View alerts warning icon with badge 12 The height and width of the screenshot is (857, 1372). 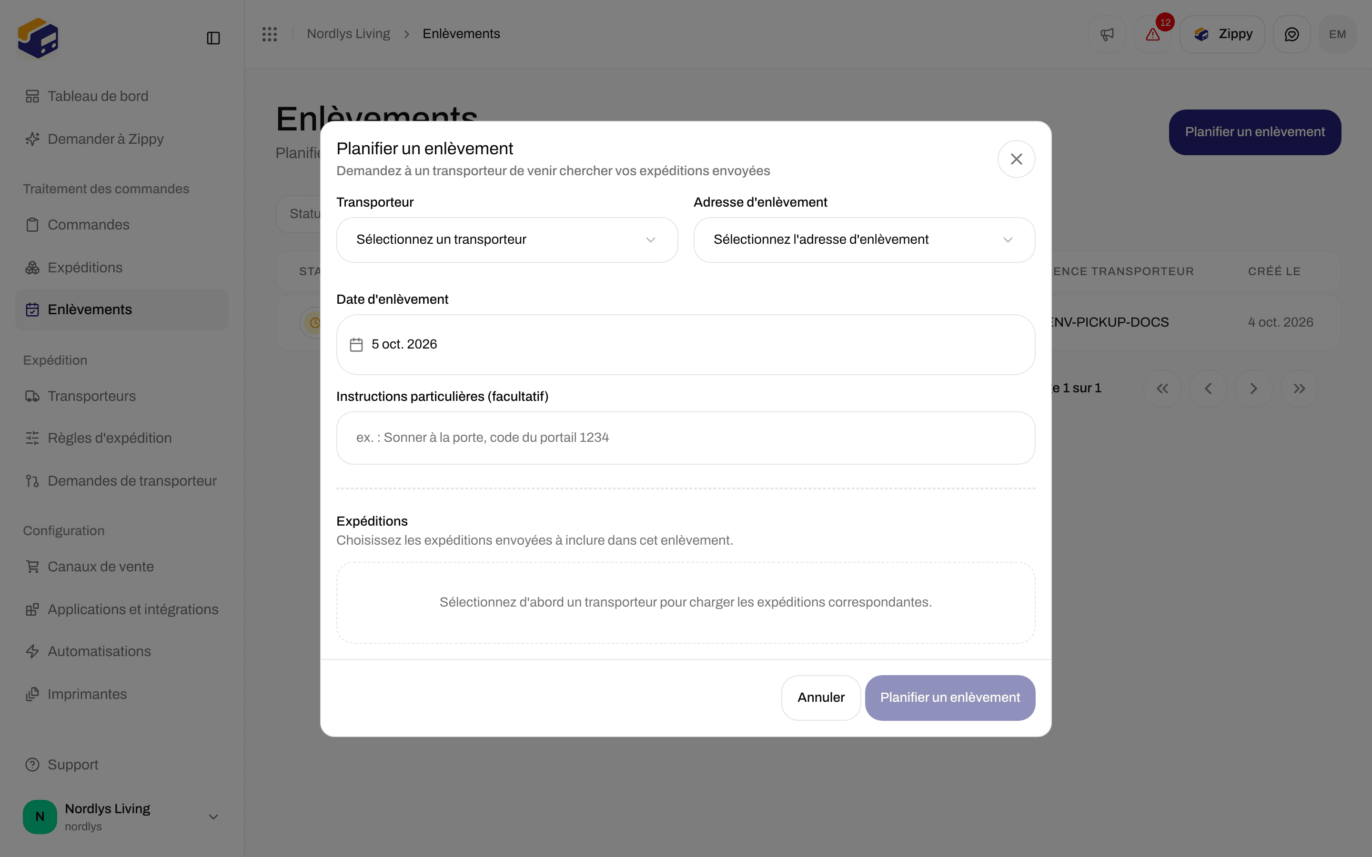pyautogui.click(x=1152, y=34)
